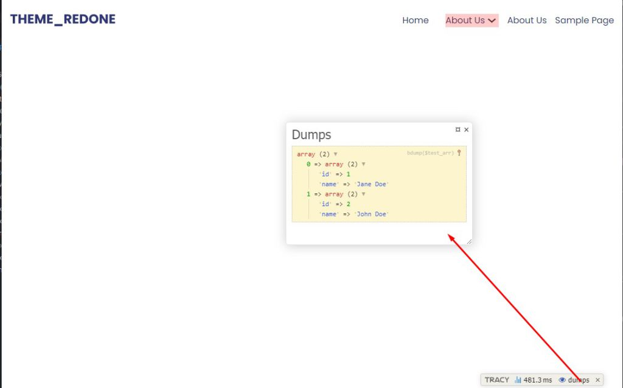Close the Tracy debug bar
Image resolution: width=623 pixels, height=388 pixels.
click(597, 380)
